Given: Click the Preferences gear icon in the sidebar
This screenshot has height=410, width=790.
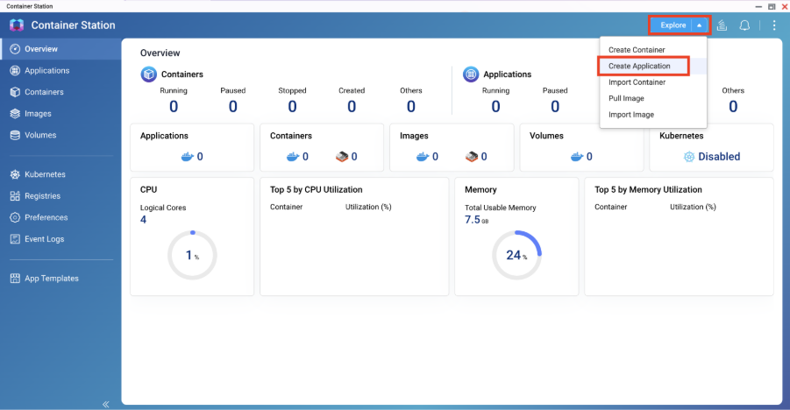Looking at the screenshot, I should (15, 217).
